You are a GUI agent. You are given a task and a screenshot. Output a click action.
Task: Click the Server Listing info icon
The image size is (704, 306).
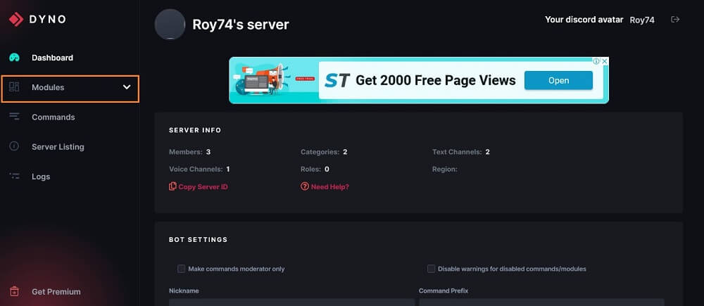(14, 147)
